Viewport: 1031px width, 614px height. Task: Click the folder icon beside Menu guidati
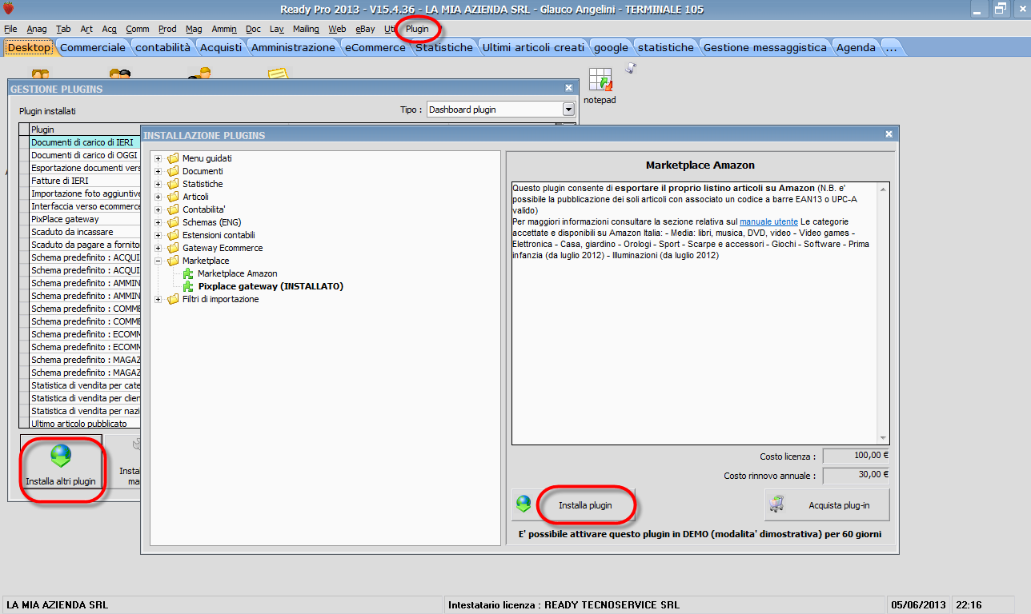pos(174,158)
